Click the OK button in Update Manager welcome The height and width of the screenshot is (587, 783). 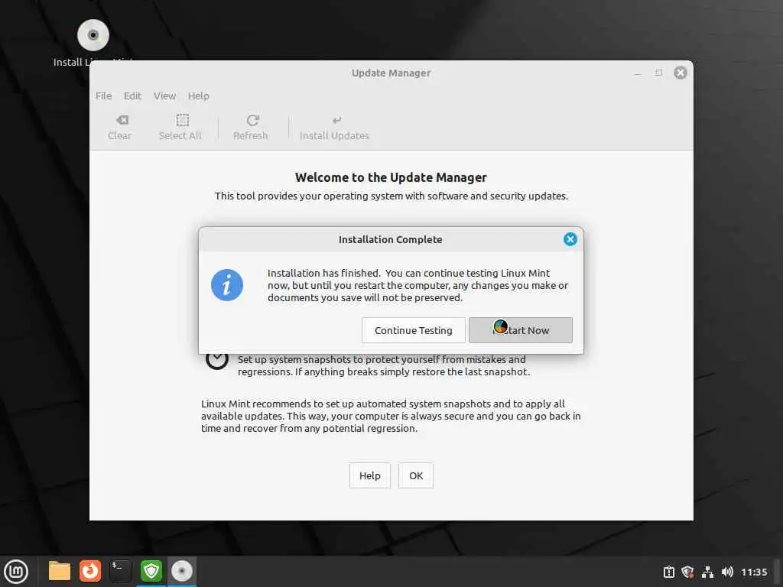point(415,475)
